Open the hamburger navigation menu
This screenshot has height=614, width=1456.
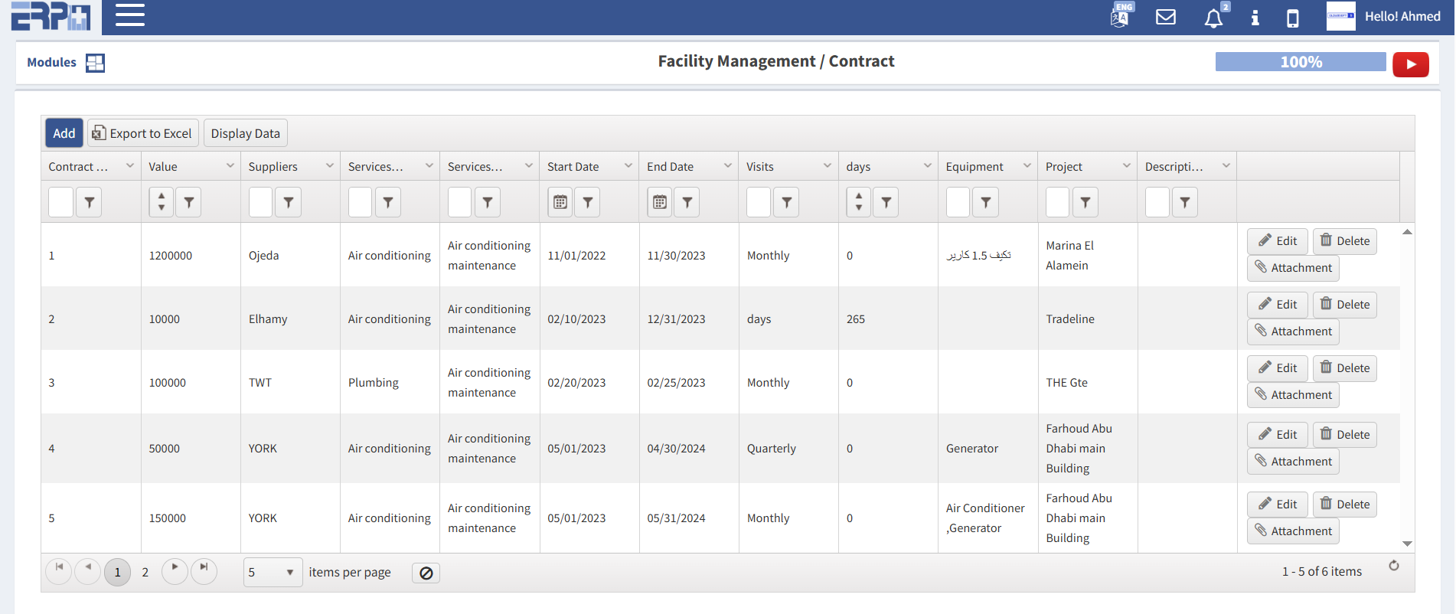point(129,15)
